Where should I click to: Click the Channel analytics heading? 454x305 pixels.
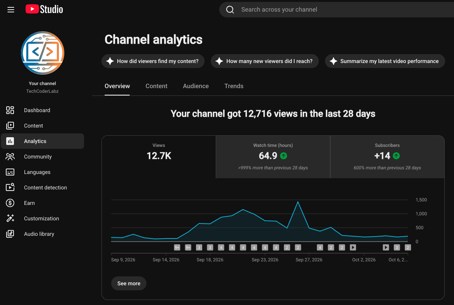tap(153, 39)
